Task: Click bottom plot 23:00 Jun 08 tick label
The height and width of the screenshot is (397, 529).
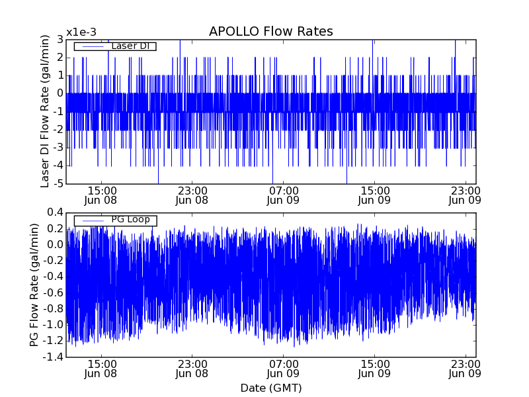Action: [x=192, y=369]
